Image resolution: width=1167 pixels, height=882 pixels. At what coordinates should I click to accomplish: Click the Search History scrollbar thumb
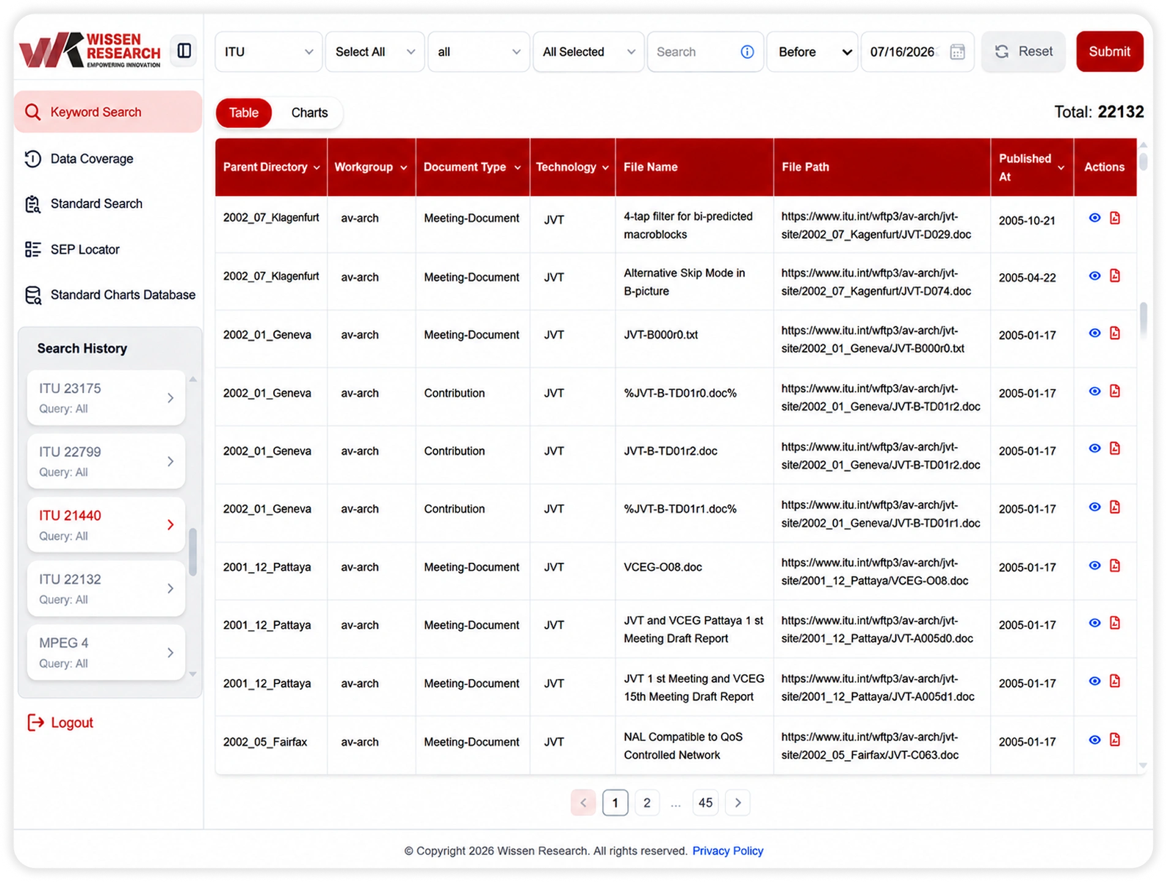[192, 552]
